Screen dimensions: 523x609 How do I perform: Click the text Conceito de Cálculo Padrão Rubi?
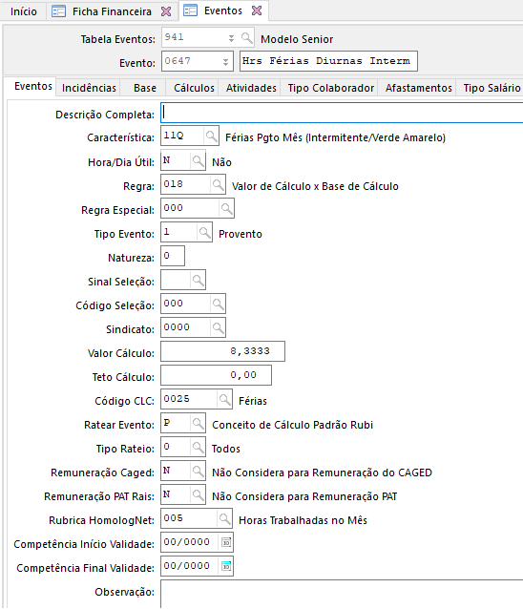[x=292, y=425]
